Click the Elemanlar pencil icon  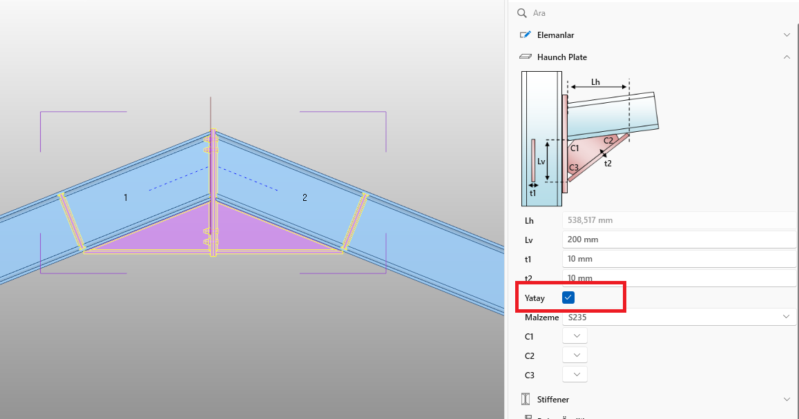pyautogui.click(x=525, y=35)
